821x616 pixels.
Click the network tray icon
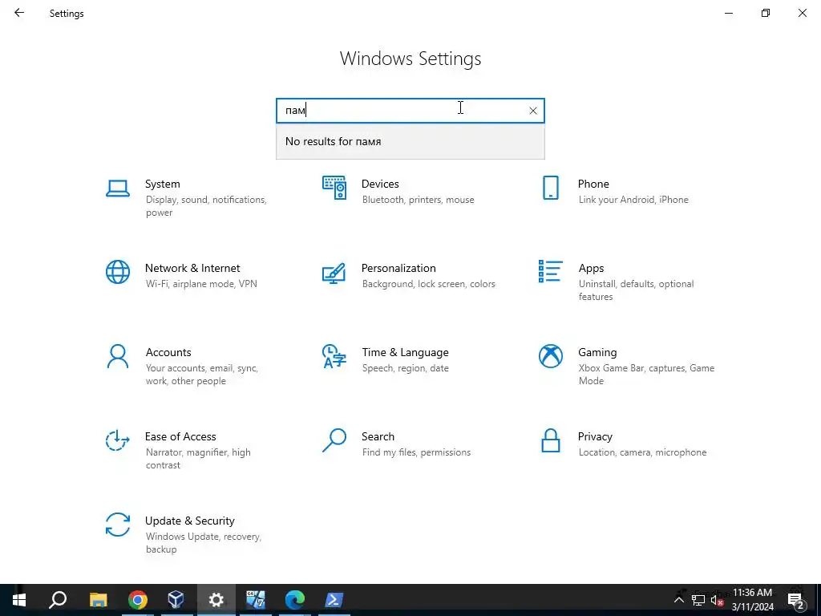coord(698,600)
